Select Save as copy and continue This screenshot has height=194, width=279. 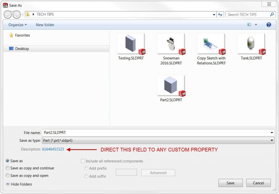[7, 168]
